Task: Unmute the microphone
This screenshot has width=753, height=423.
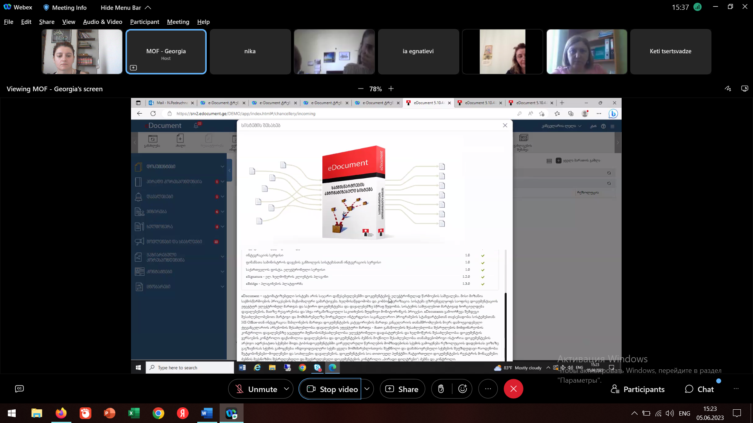Action: pyautogui.click(x=256, y=389)
